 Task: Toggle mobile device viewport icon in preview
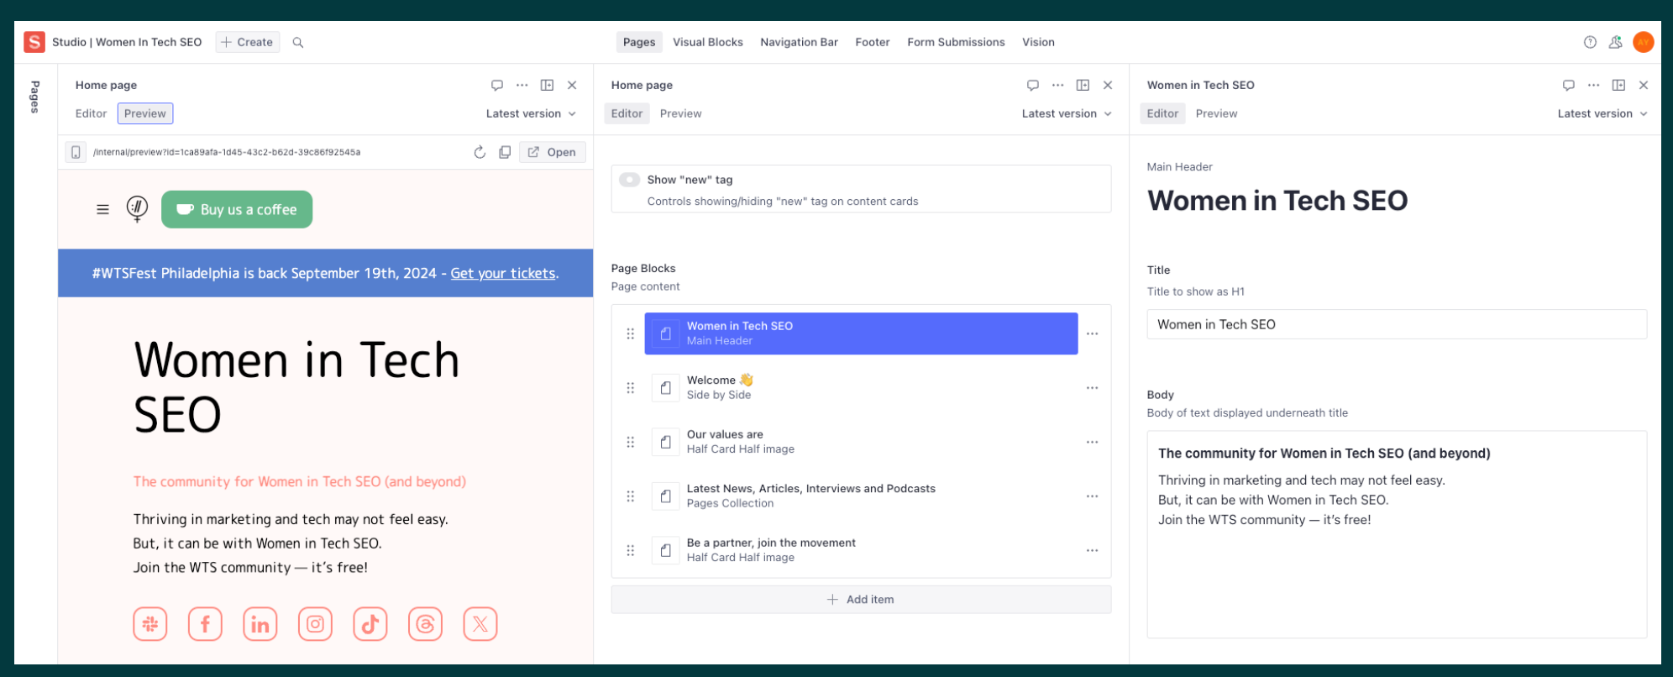[76, 152]
